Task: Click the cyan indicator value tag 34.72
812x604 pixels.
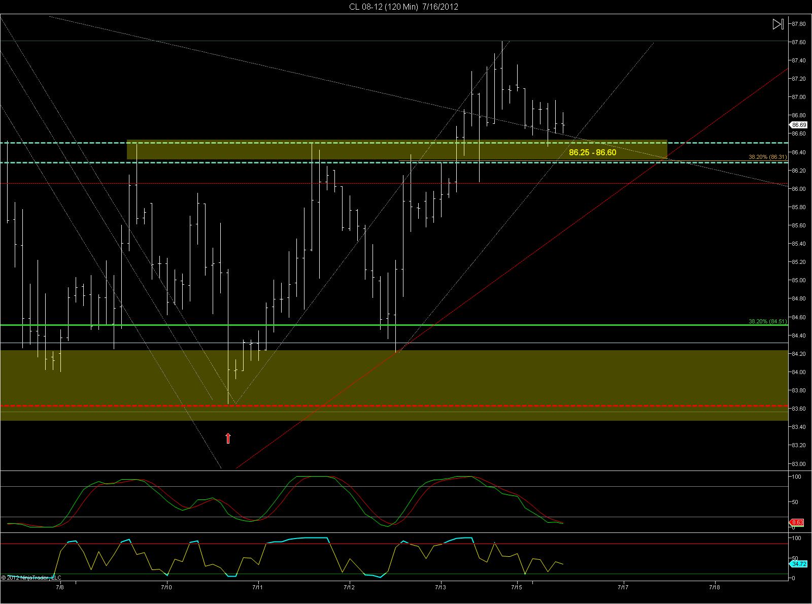Action: coord(798,563)
